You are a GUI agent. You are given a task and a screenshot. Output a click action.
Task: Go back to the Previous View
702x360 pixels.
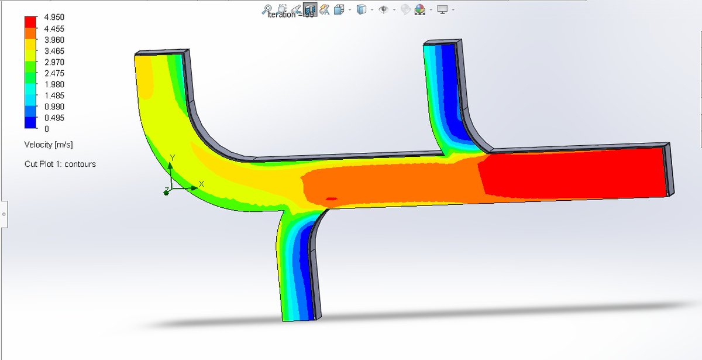[x=295, y=9]
